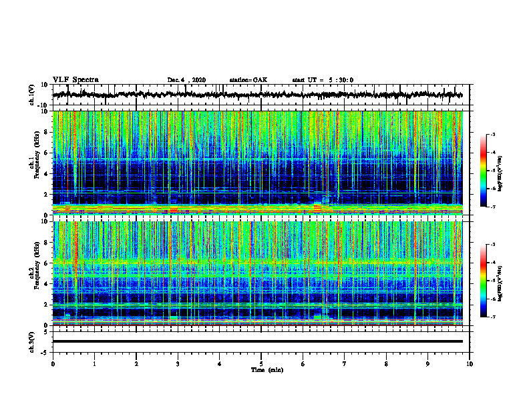Click the "-3" tick on the ch.1 color bar
529x408 pixels.
point(493,135)
